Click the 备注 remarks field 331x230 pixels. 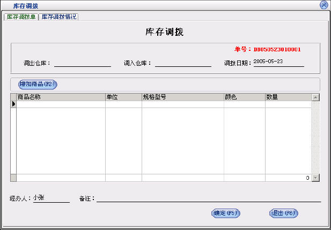(x=208, y=198)
